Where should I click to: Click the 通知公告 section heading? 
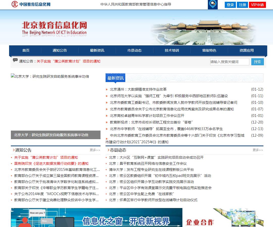click(x=23, y=150)
